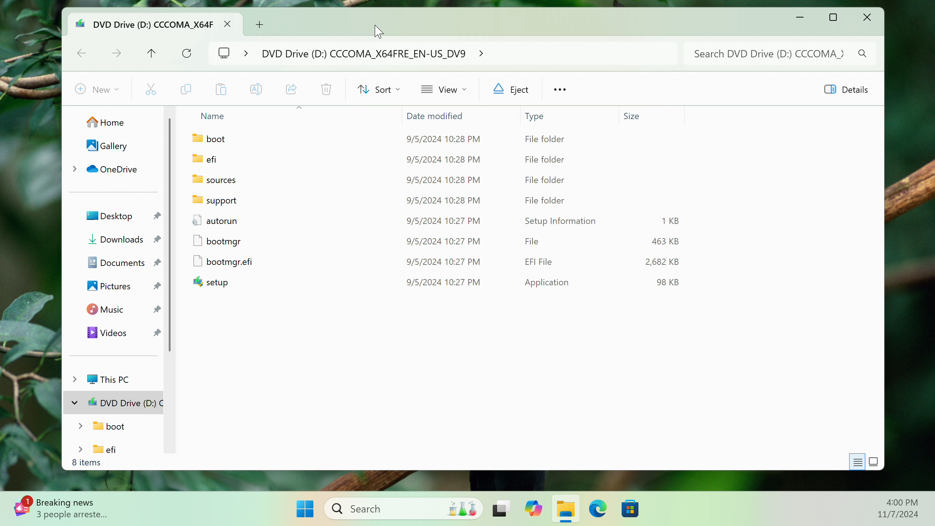The height and width of the screenshot is (526, 935).
Task: Click the Forward navigation arrow
Action: click(x=116, y=54)
